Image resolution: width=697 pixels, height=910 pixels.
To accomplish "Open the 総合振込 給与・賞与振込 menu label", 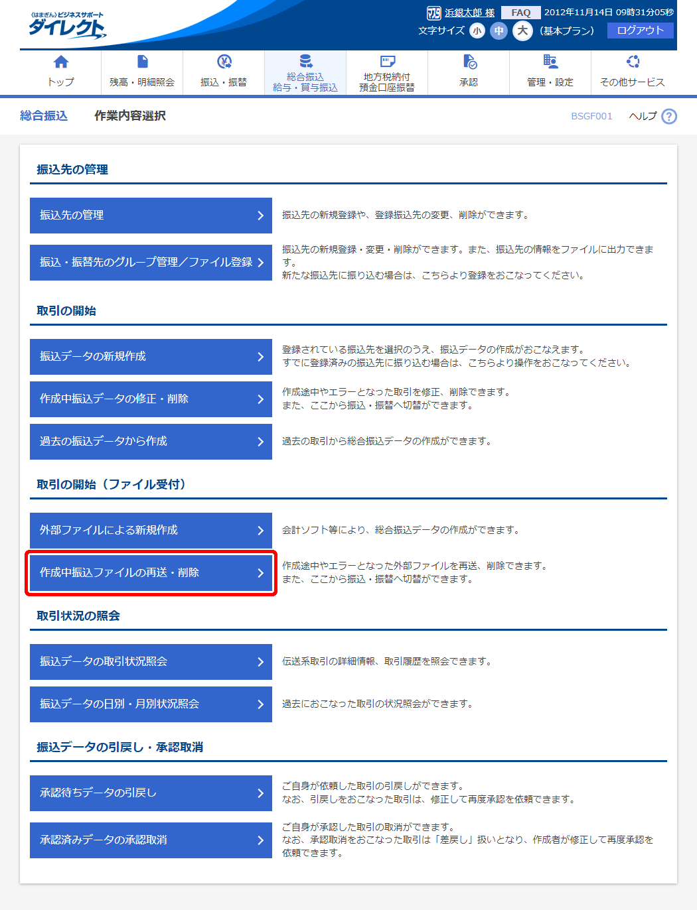I will coord(305,82).
